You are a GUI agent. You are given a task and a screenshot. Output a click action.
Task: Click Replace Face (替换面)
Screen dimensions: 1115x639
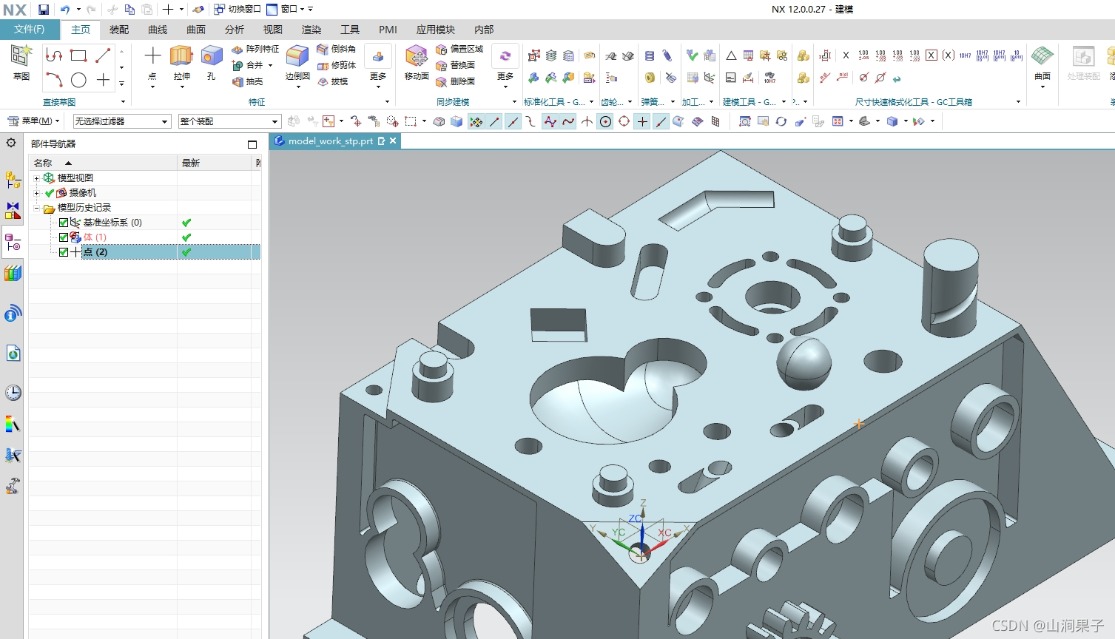pyautogui.click(x=456, y=65)
